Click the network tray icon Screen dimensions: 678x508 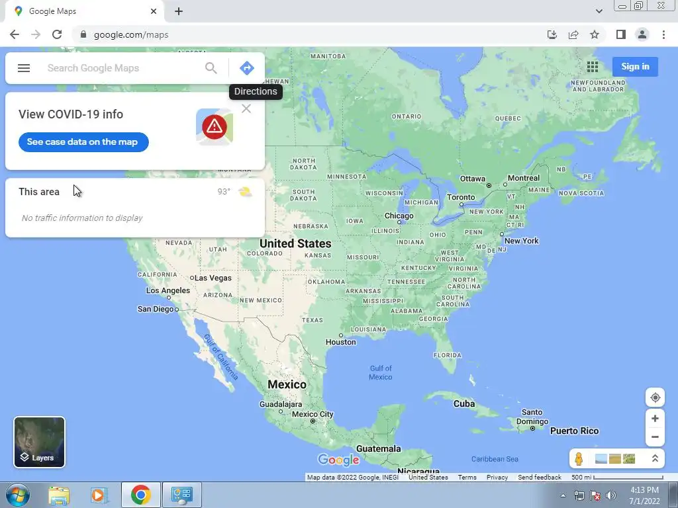pyautogui.click(x=579, y=496)
